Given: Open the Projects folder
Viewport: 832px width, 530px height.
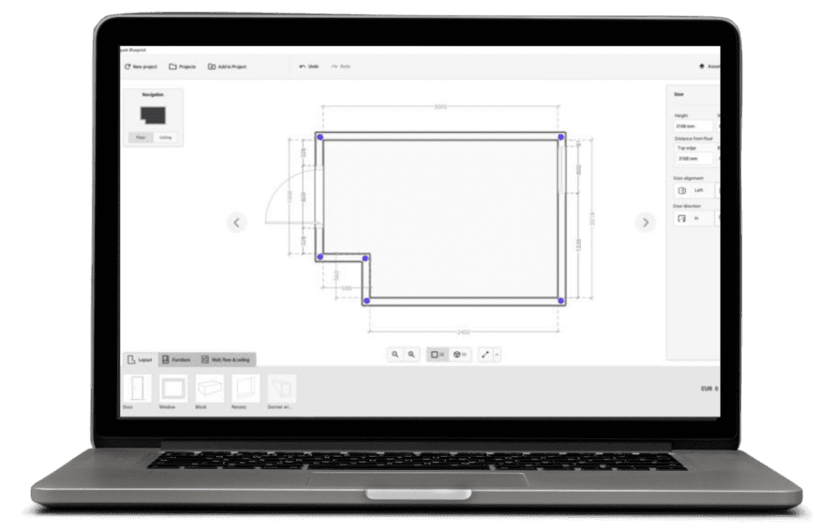Looking at the screenshot, I should tap(183, 67).
